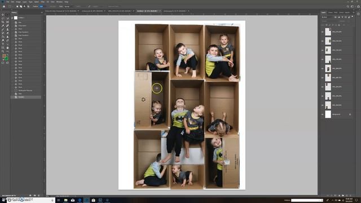Toggle visibility of the topmost layer

tap(322, 32)
